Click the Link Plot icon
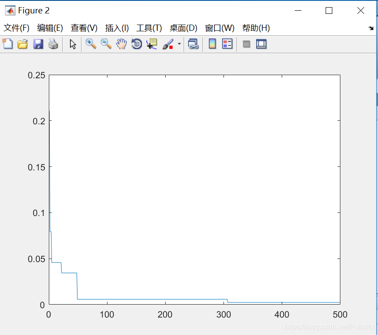 (x=193, y=44)
